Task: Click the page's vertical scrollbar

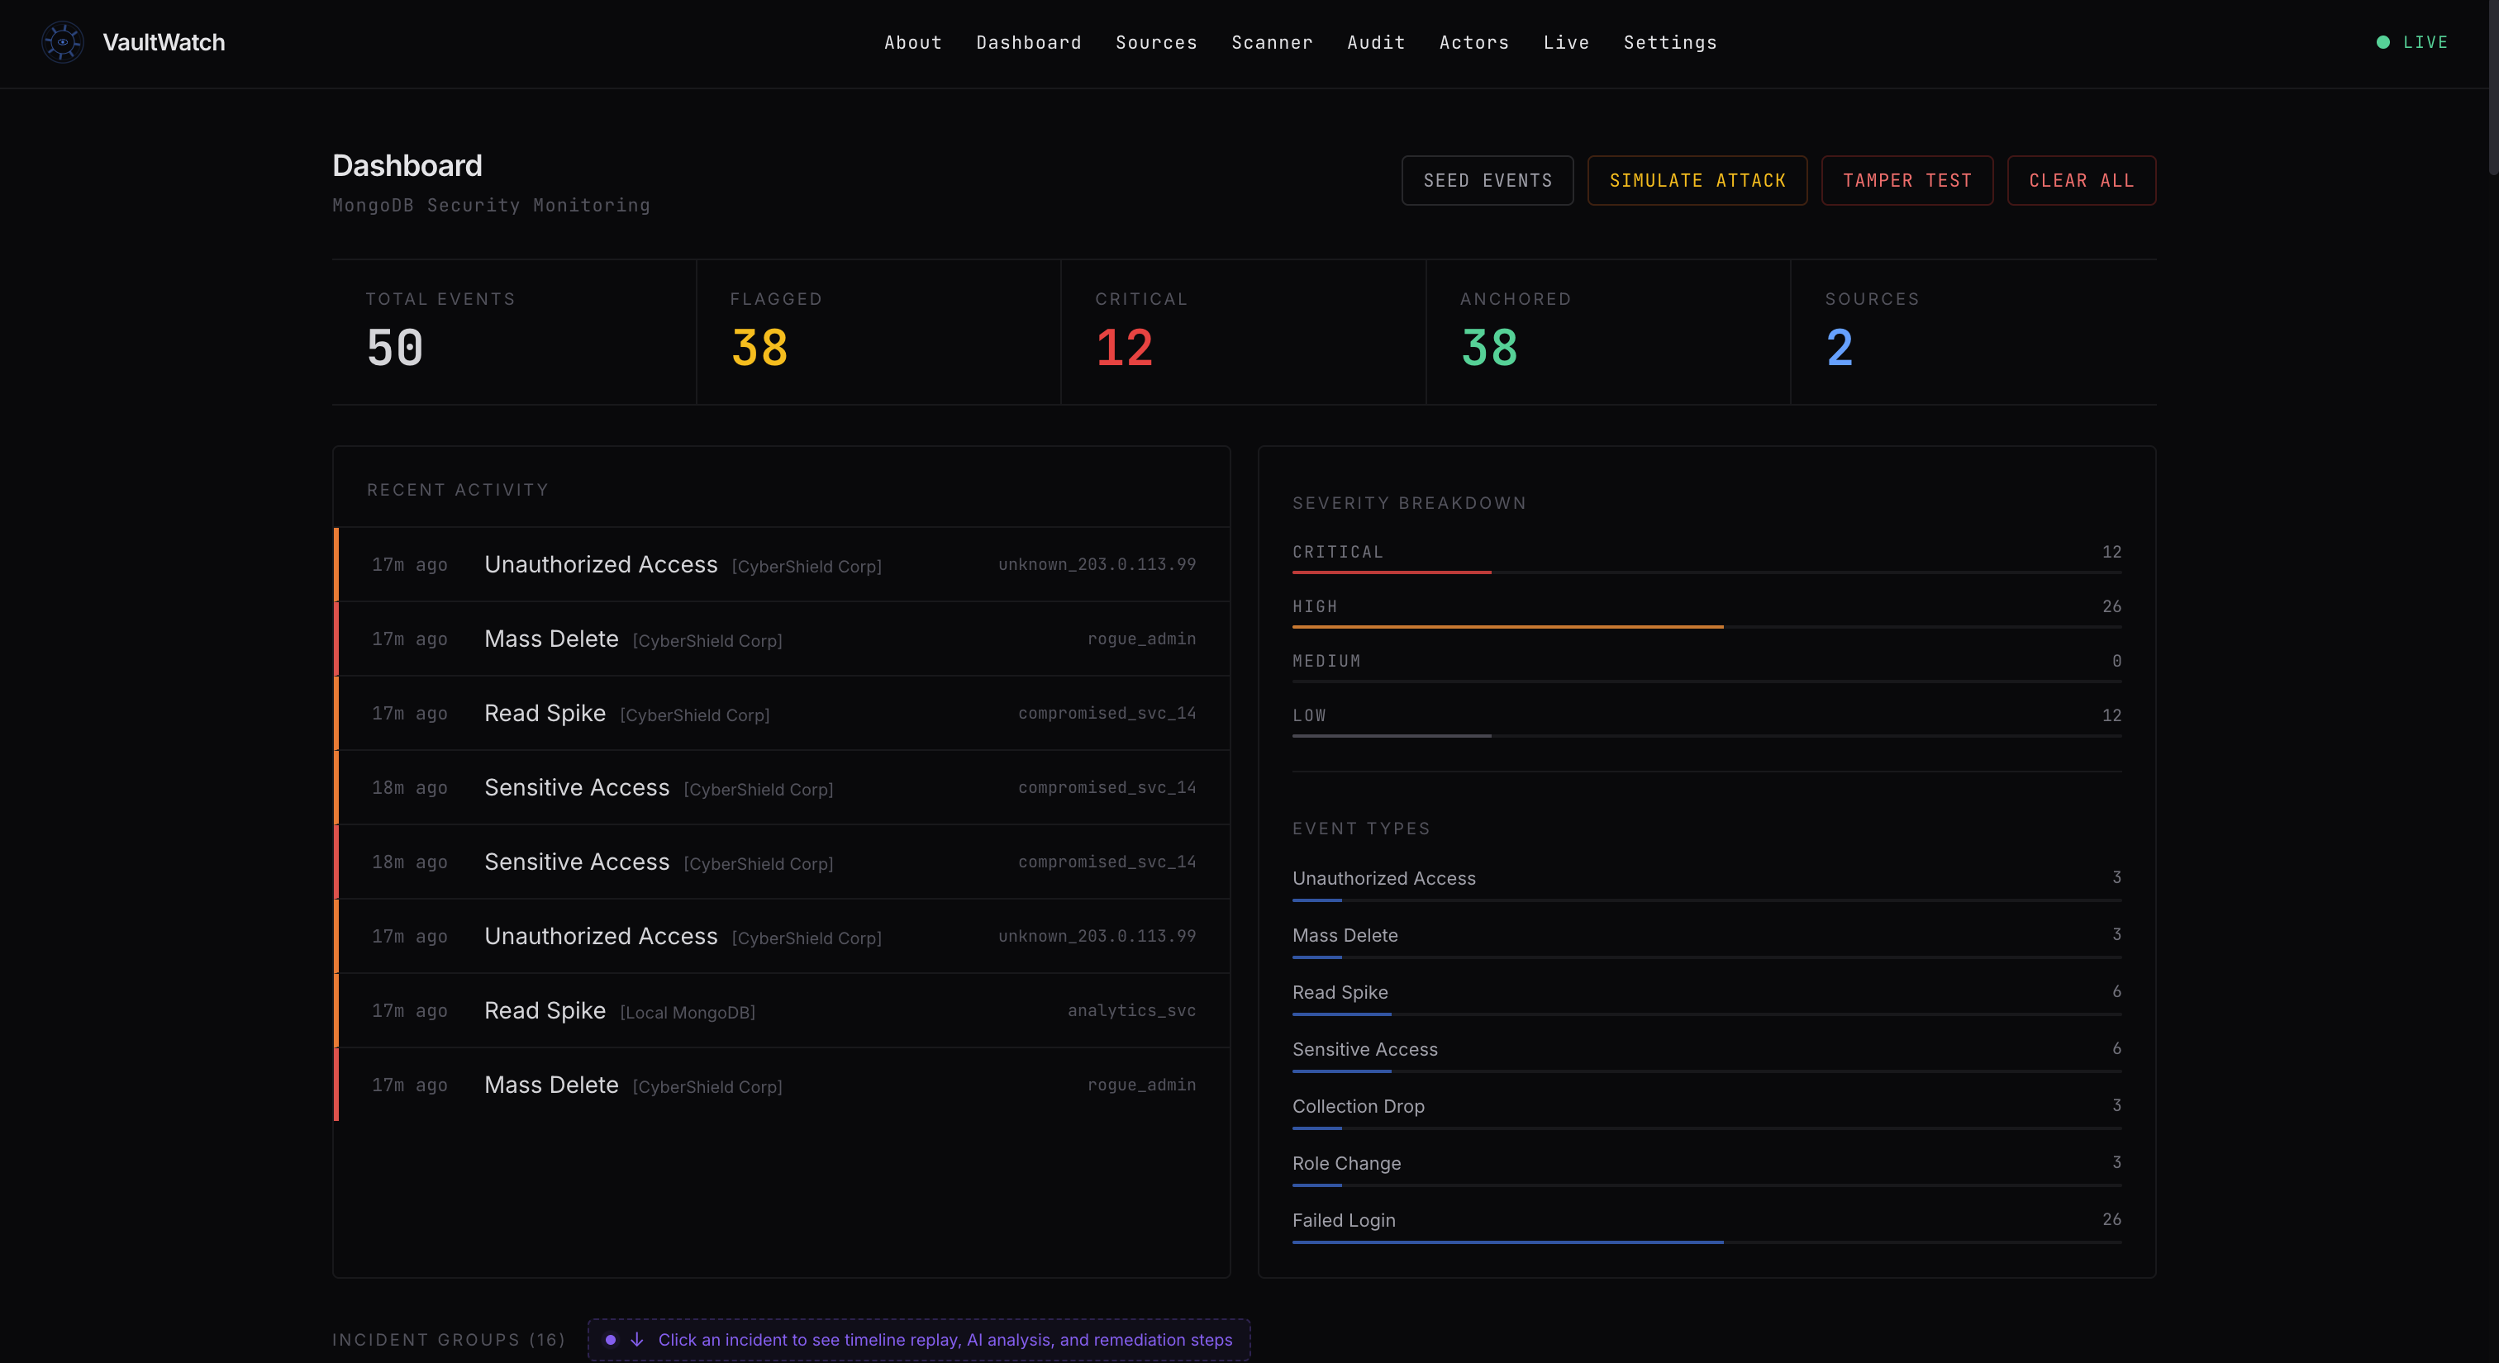Action: pos(2492,88)
